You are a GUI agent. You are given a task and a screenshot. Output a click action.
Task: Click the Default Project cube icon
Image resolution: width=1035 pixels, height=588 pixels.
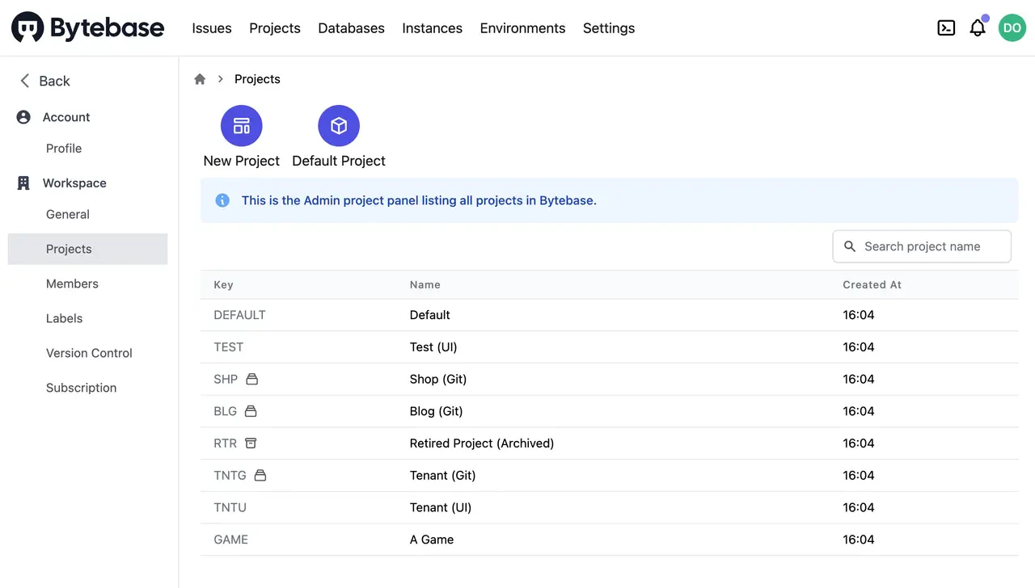coord(339,126)
